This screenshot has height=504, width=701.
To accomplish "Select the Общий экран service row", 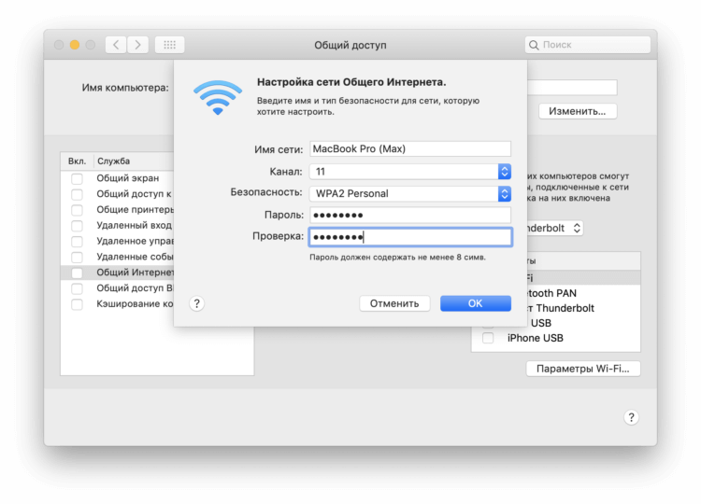I will coord(118,178).
